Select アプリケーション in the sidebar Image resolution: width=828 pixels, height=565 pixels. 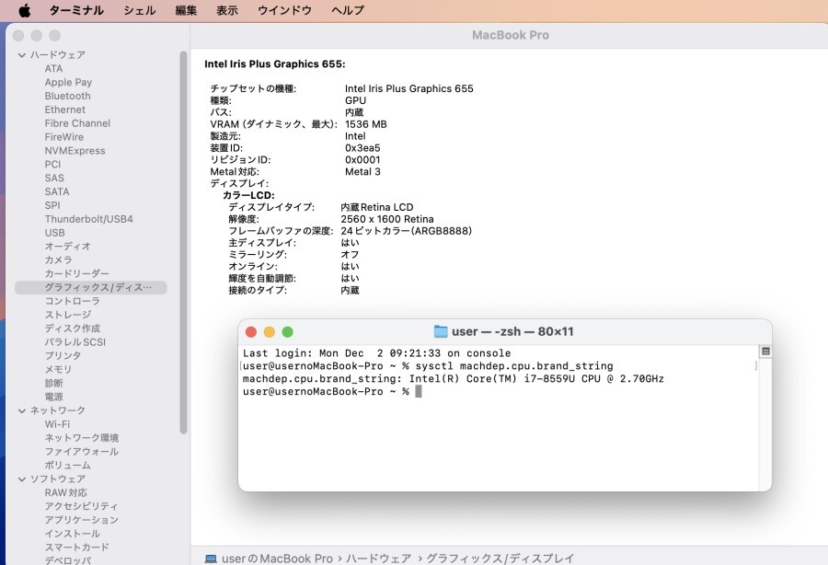pos(82,520)
